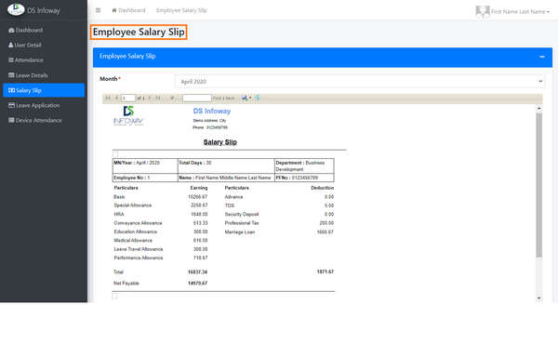Click the Total Days cell
The height and width of the screenshot is (344, 558).
226,165
